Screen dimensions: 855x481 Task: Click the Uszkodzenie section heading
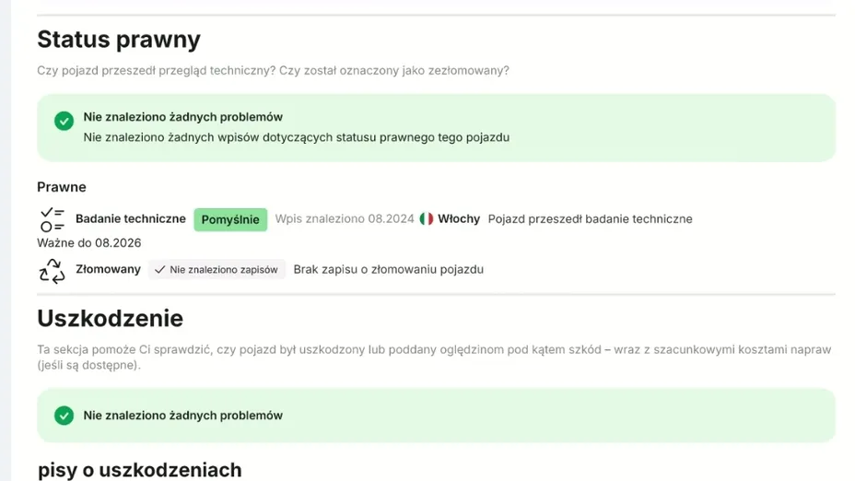pos(111,319)
